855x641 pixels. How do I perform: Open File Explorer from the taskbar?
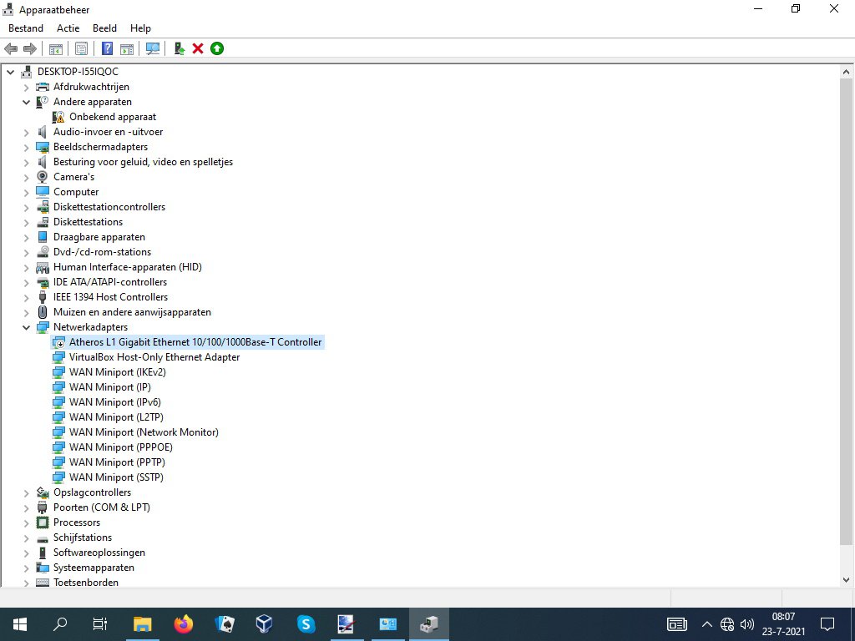pyautogui.click(x=142, y=624)
